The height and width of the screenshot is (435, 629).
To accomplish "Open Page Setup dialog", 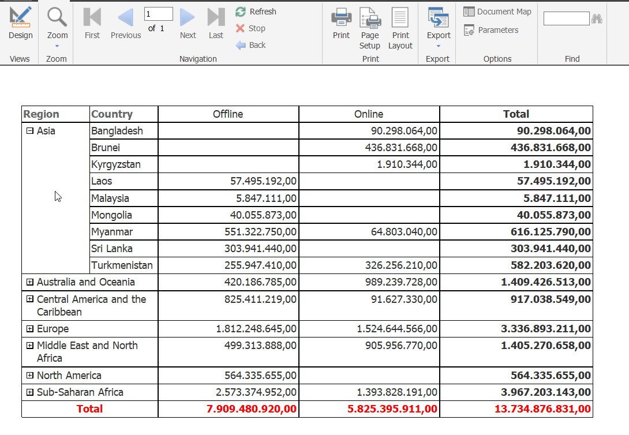I will click(x=370, y=28).
